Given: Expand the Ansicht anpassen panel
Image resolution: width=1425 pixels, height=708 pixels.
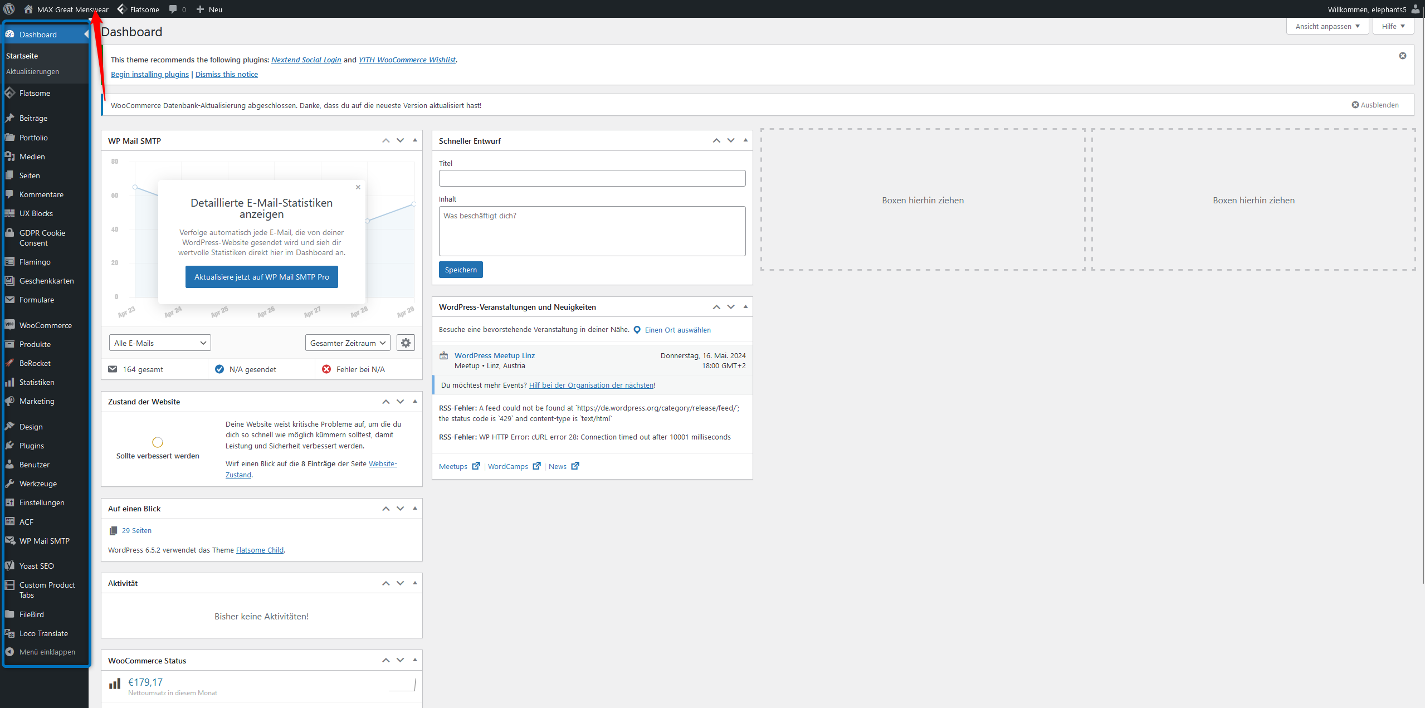Looking at the screenshot, I should click(x=1328, y=26).
